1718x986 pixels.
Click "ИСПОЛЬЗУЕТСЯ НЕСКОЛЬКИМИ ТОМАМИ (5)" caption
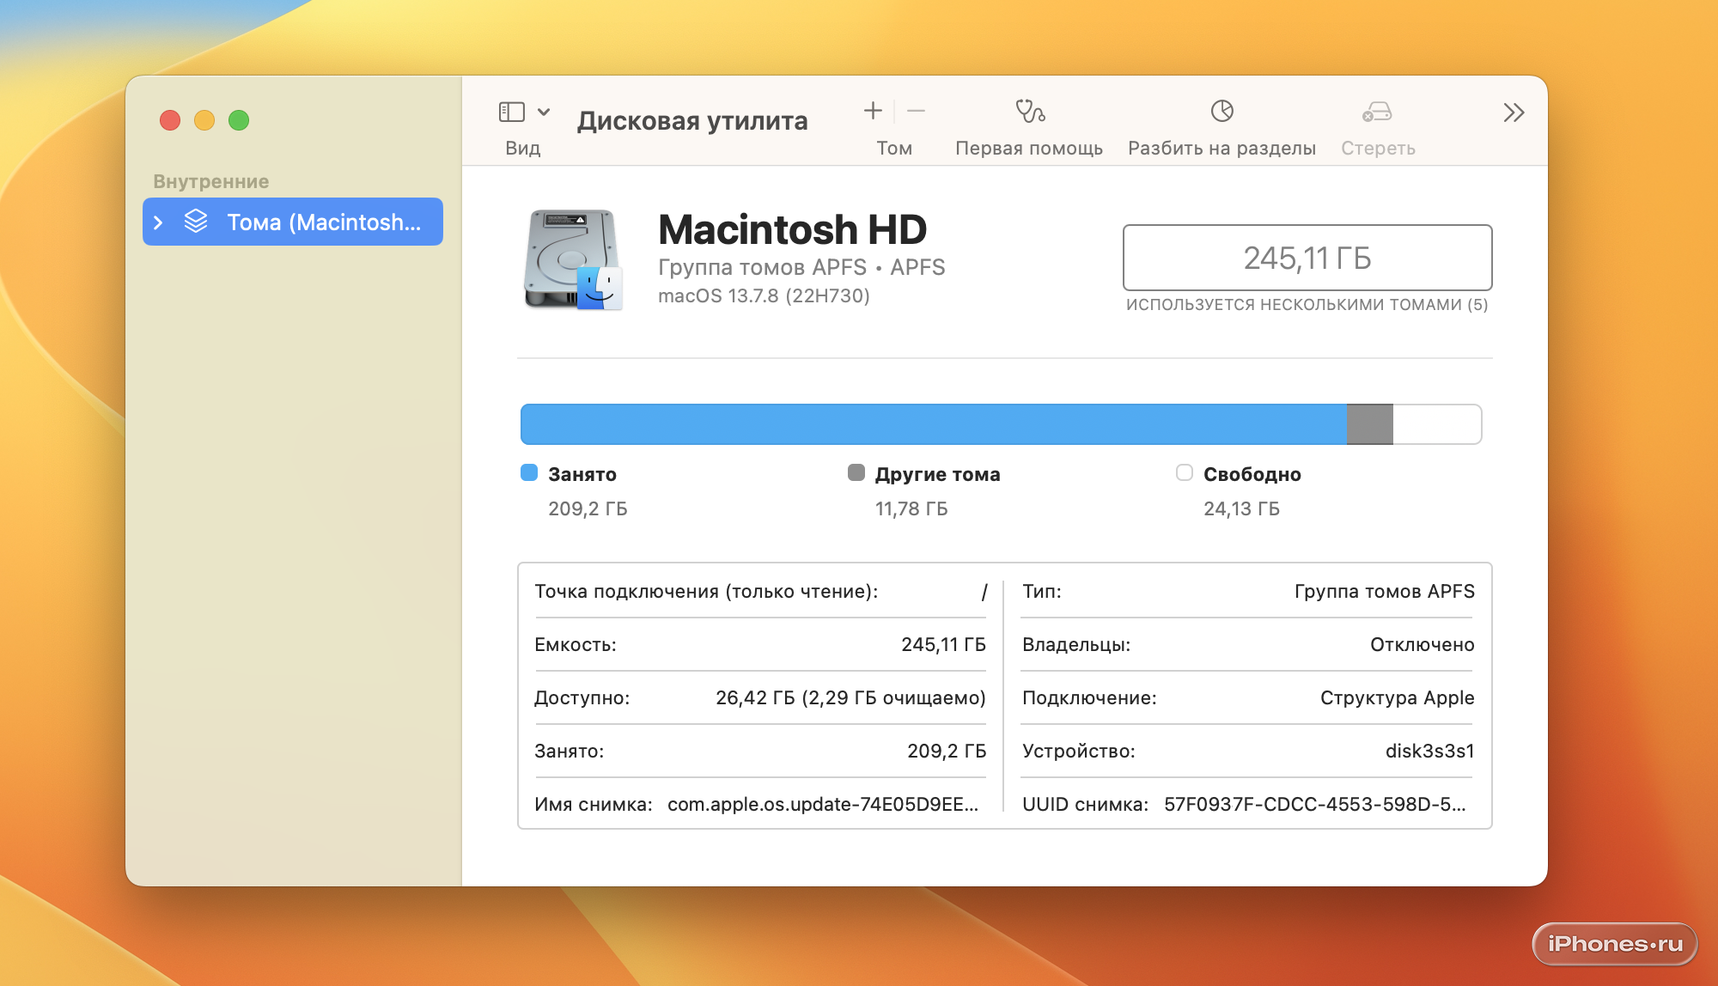(x=1307, y=305)
